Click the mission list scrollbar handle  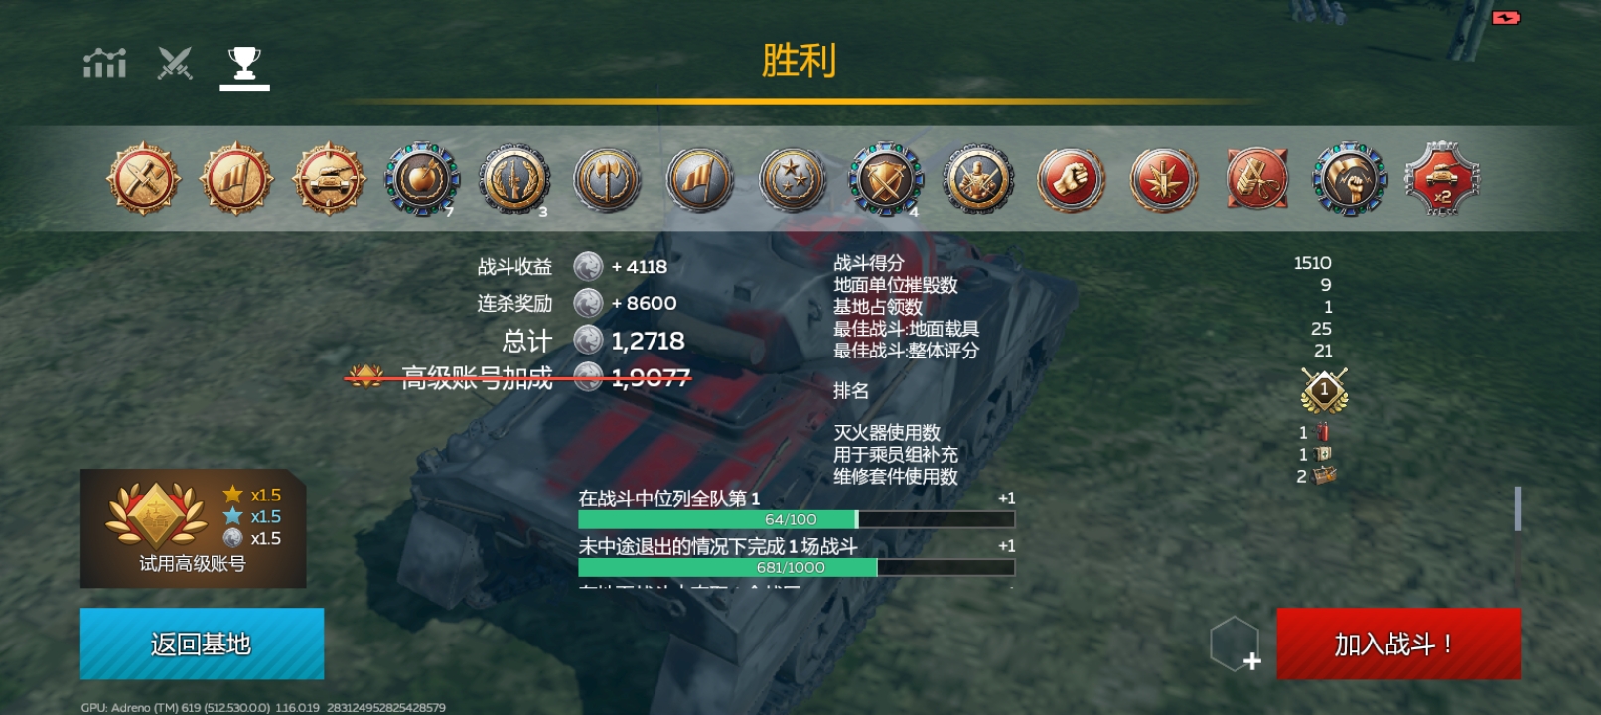[1517, 508]
